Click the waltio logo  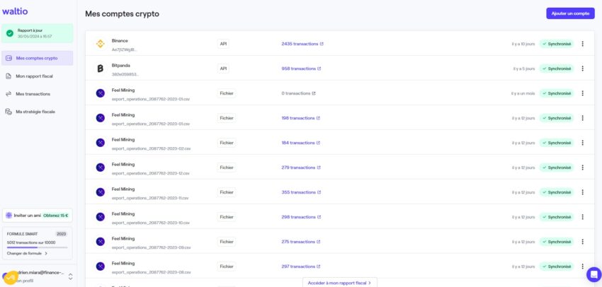14,11
